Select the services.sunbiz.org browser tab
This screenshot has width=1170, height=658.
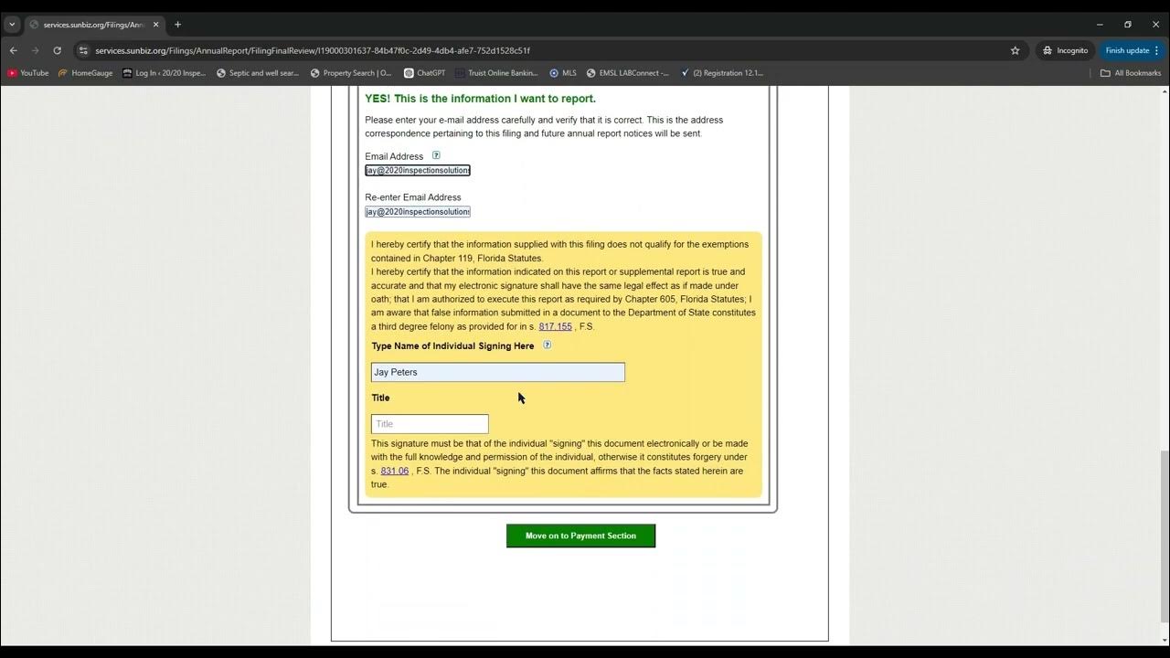click(x=93, y=25)
